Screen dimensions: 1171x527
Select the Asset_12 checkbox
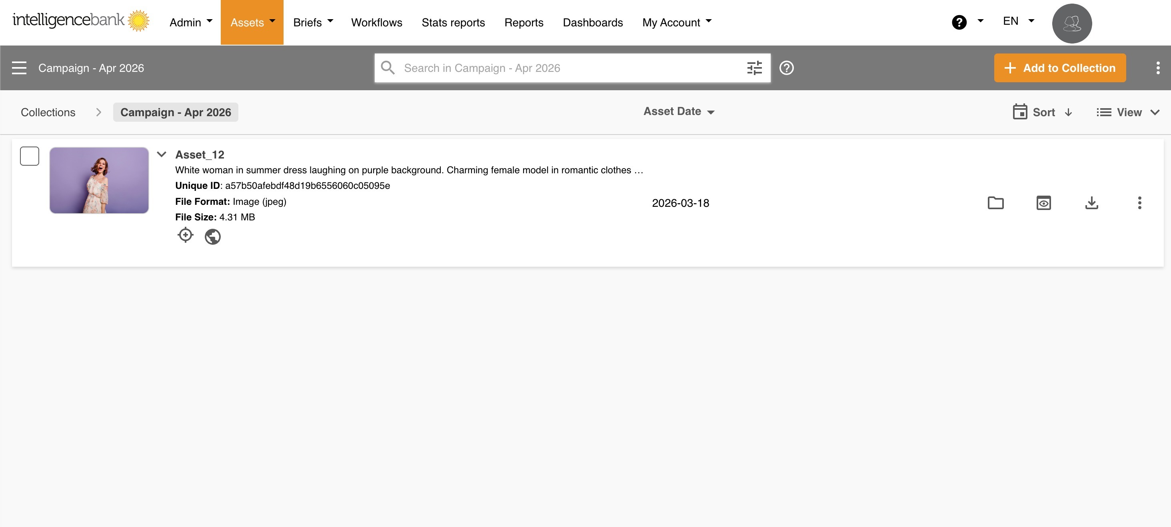[30, 156]
